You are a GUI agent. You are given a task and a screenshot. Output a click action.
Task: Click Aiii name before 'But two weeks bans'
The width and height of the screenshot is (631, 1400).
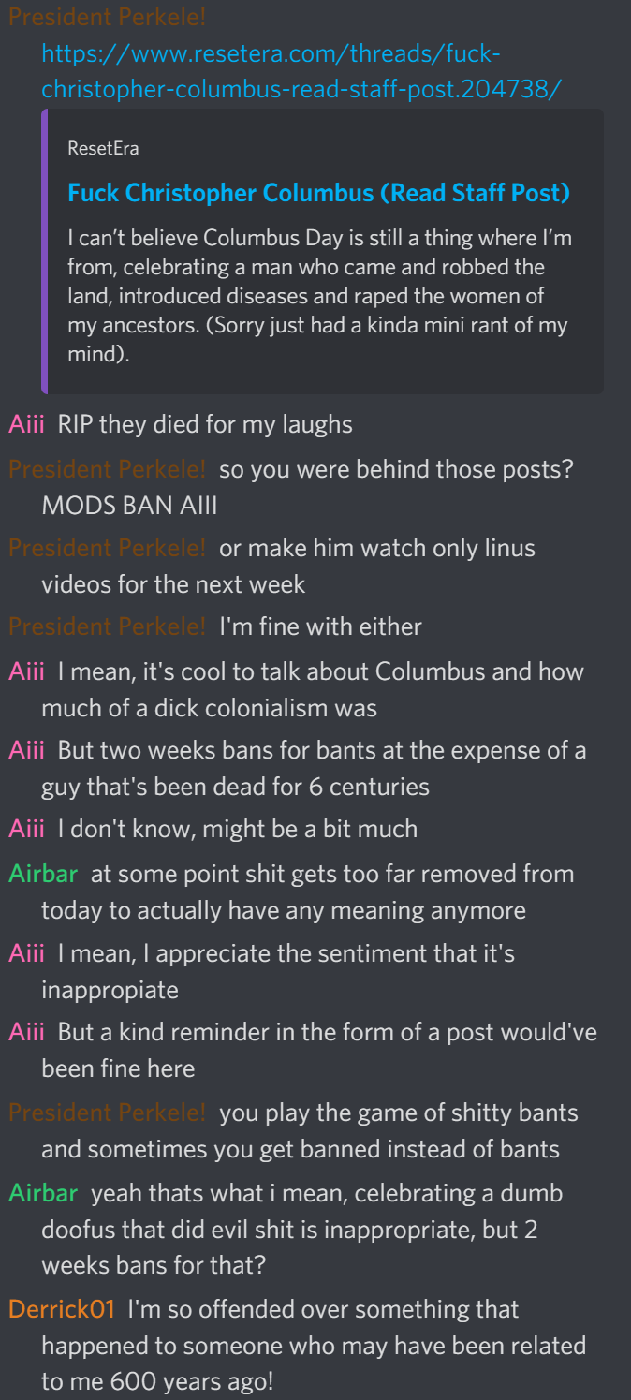pyautogui.click(x=26, y=750)
